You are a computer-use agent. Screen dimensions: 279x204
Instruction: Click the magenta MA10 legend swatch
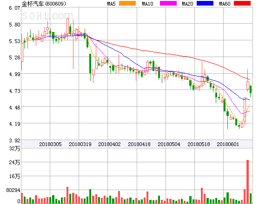pos(168,3)
